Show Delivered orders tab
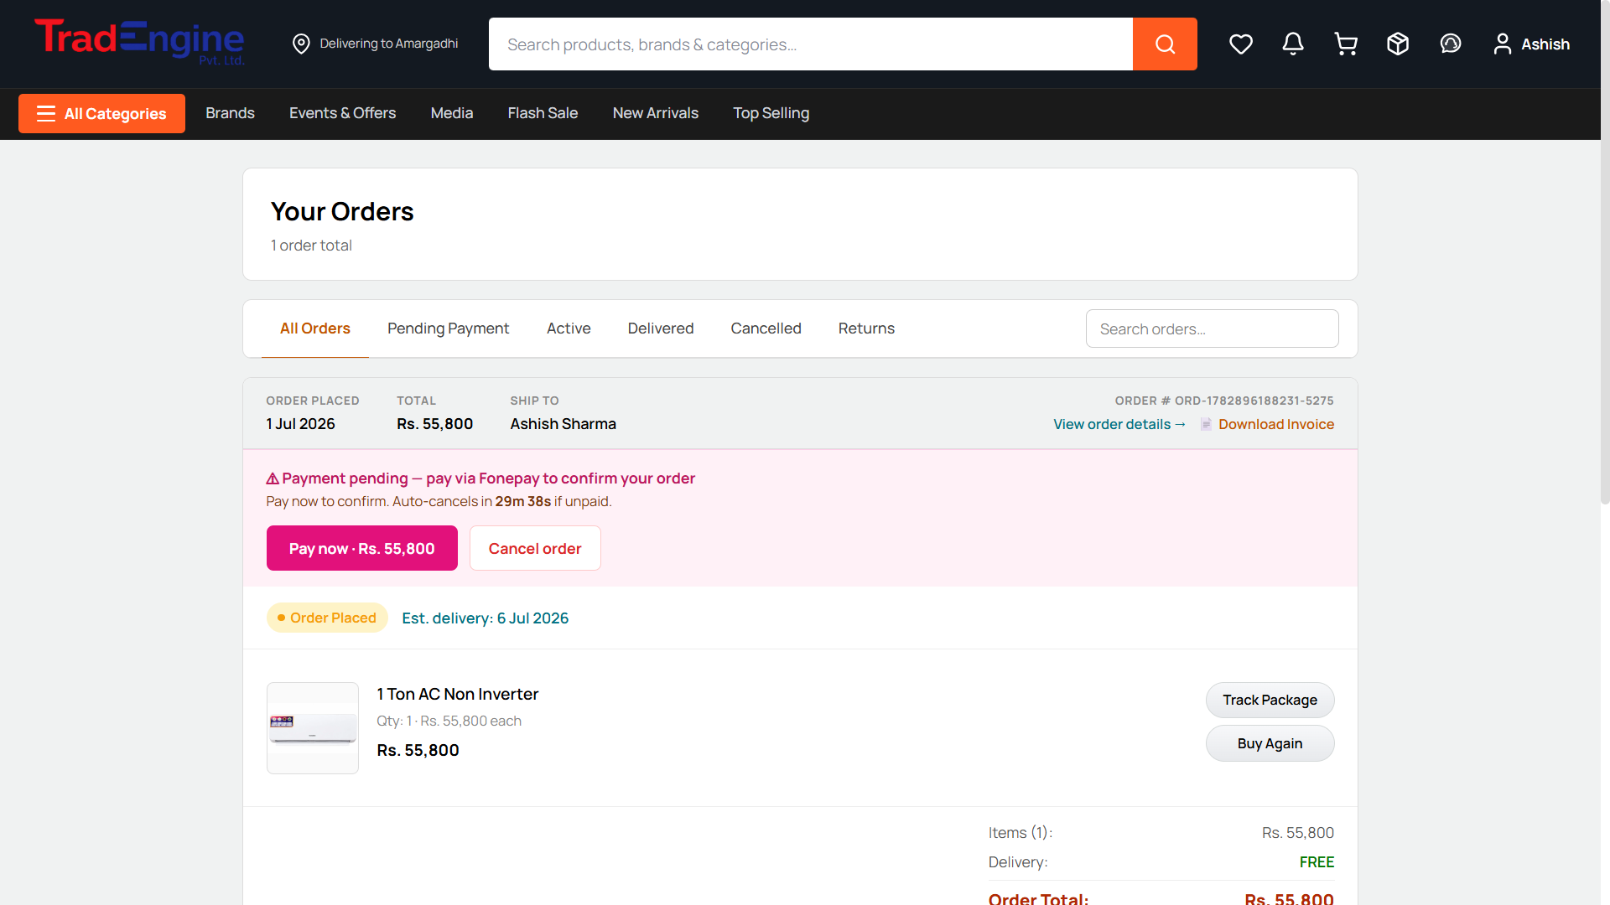 coord(661,328)
